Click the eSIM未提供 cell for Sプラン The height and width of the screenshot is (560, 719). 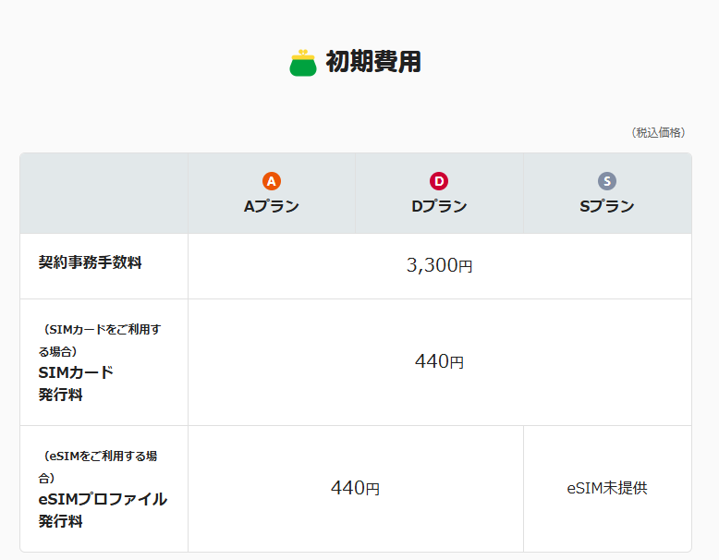(x=607, y=488)
